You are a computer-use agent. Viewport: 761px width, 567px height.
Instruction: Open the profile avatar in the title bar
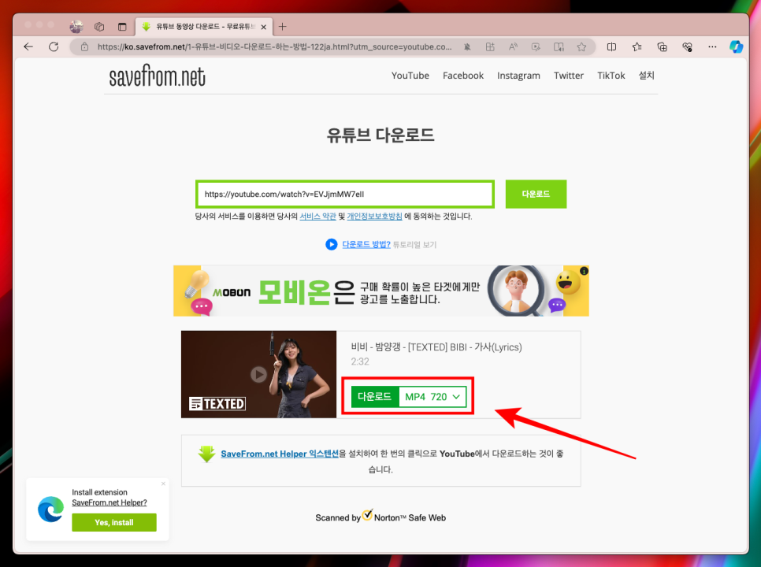pos(76,27)
